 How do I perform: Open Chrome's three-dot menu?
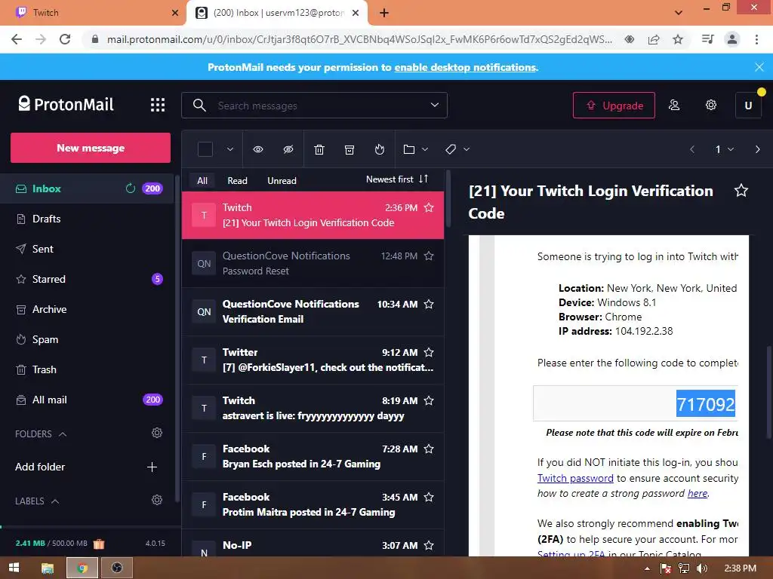click(756, 39)
